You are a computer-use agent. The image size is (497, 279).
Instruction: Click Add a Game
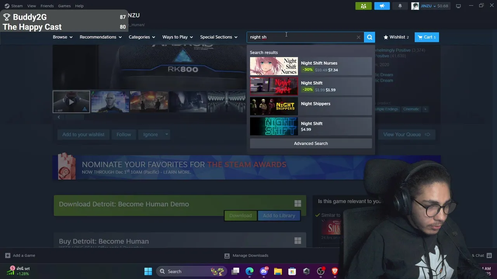(x=20, y=255)
